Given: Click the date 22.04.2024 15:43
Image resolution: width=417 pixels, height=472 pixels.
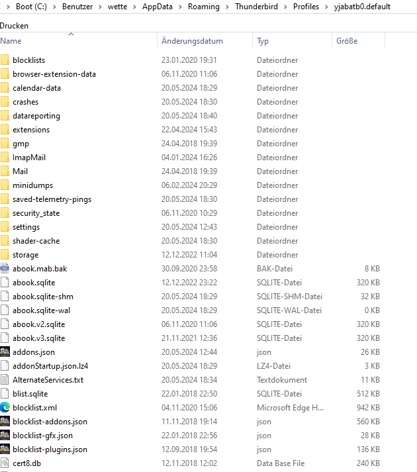Looking at the screenshot, I should (x=189, y=130).
